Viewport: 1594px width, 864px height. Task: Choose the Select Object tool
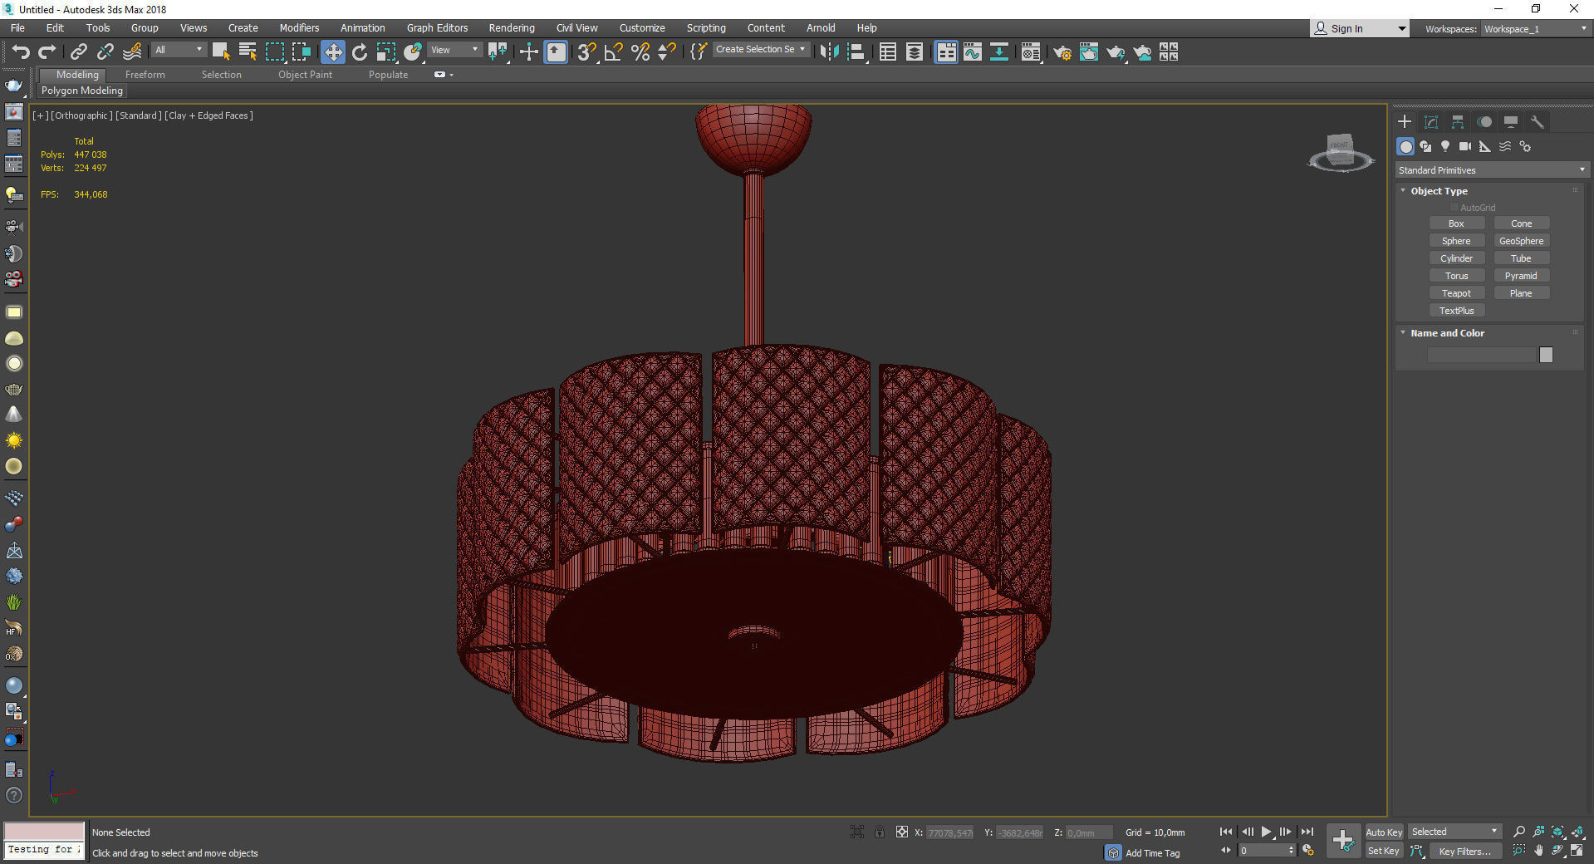221,52
